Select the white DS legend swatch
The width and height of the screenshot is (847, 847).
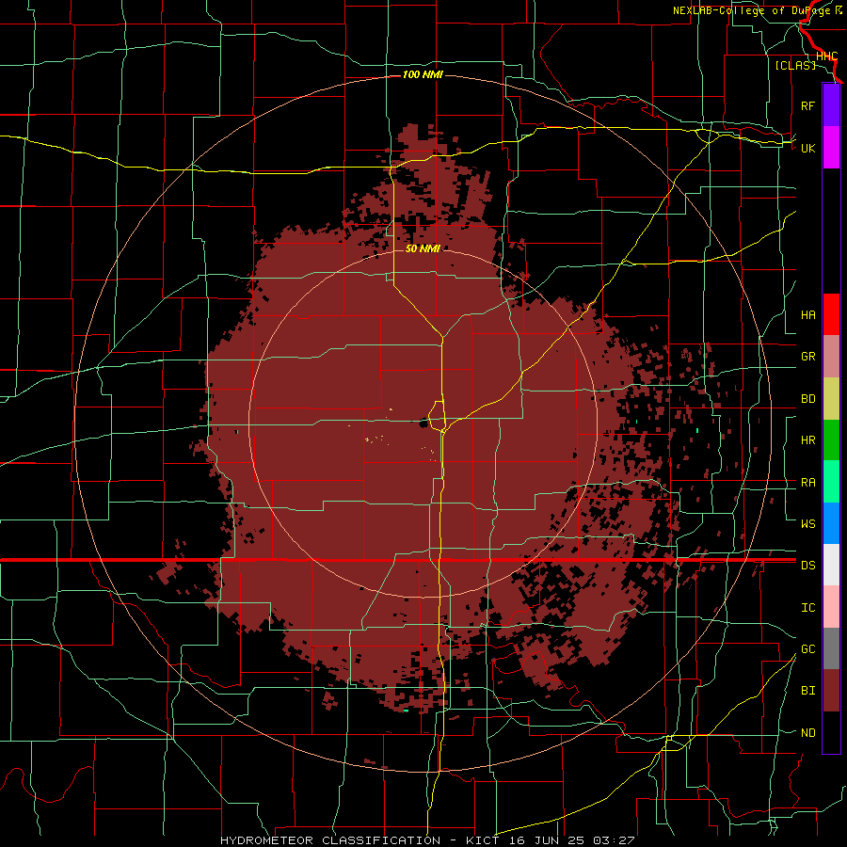tap(831, 565)
